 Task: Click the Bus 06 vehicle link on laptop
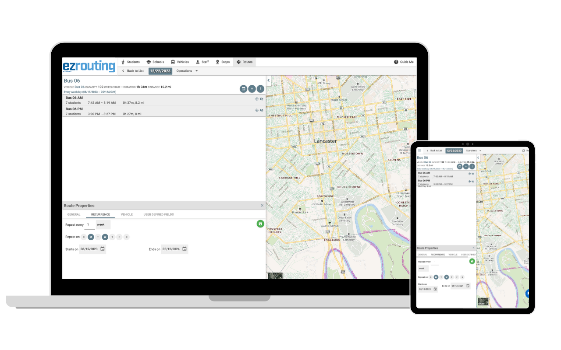click(x=80, y=87)
